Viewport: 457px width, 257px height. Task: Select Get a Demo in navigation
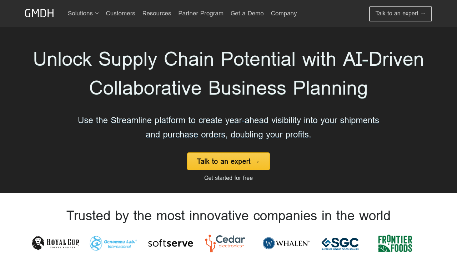pos(247,14)
